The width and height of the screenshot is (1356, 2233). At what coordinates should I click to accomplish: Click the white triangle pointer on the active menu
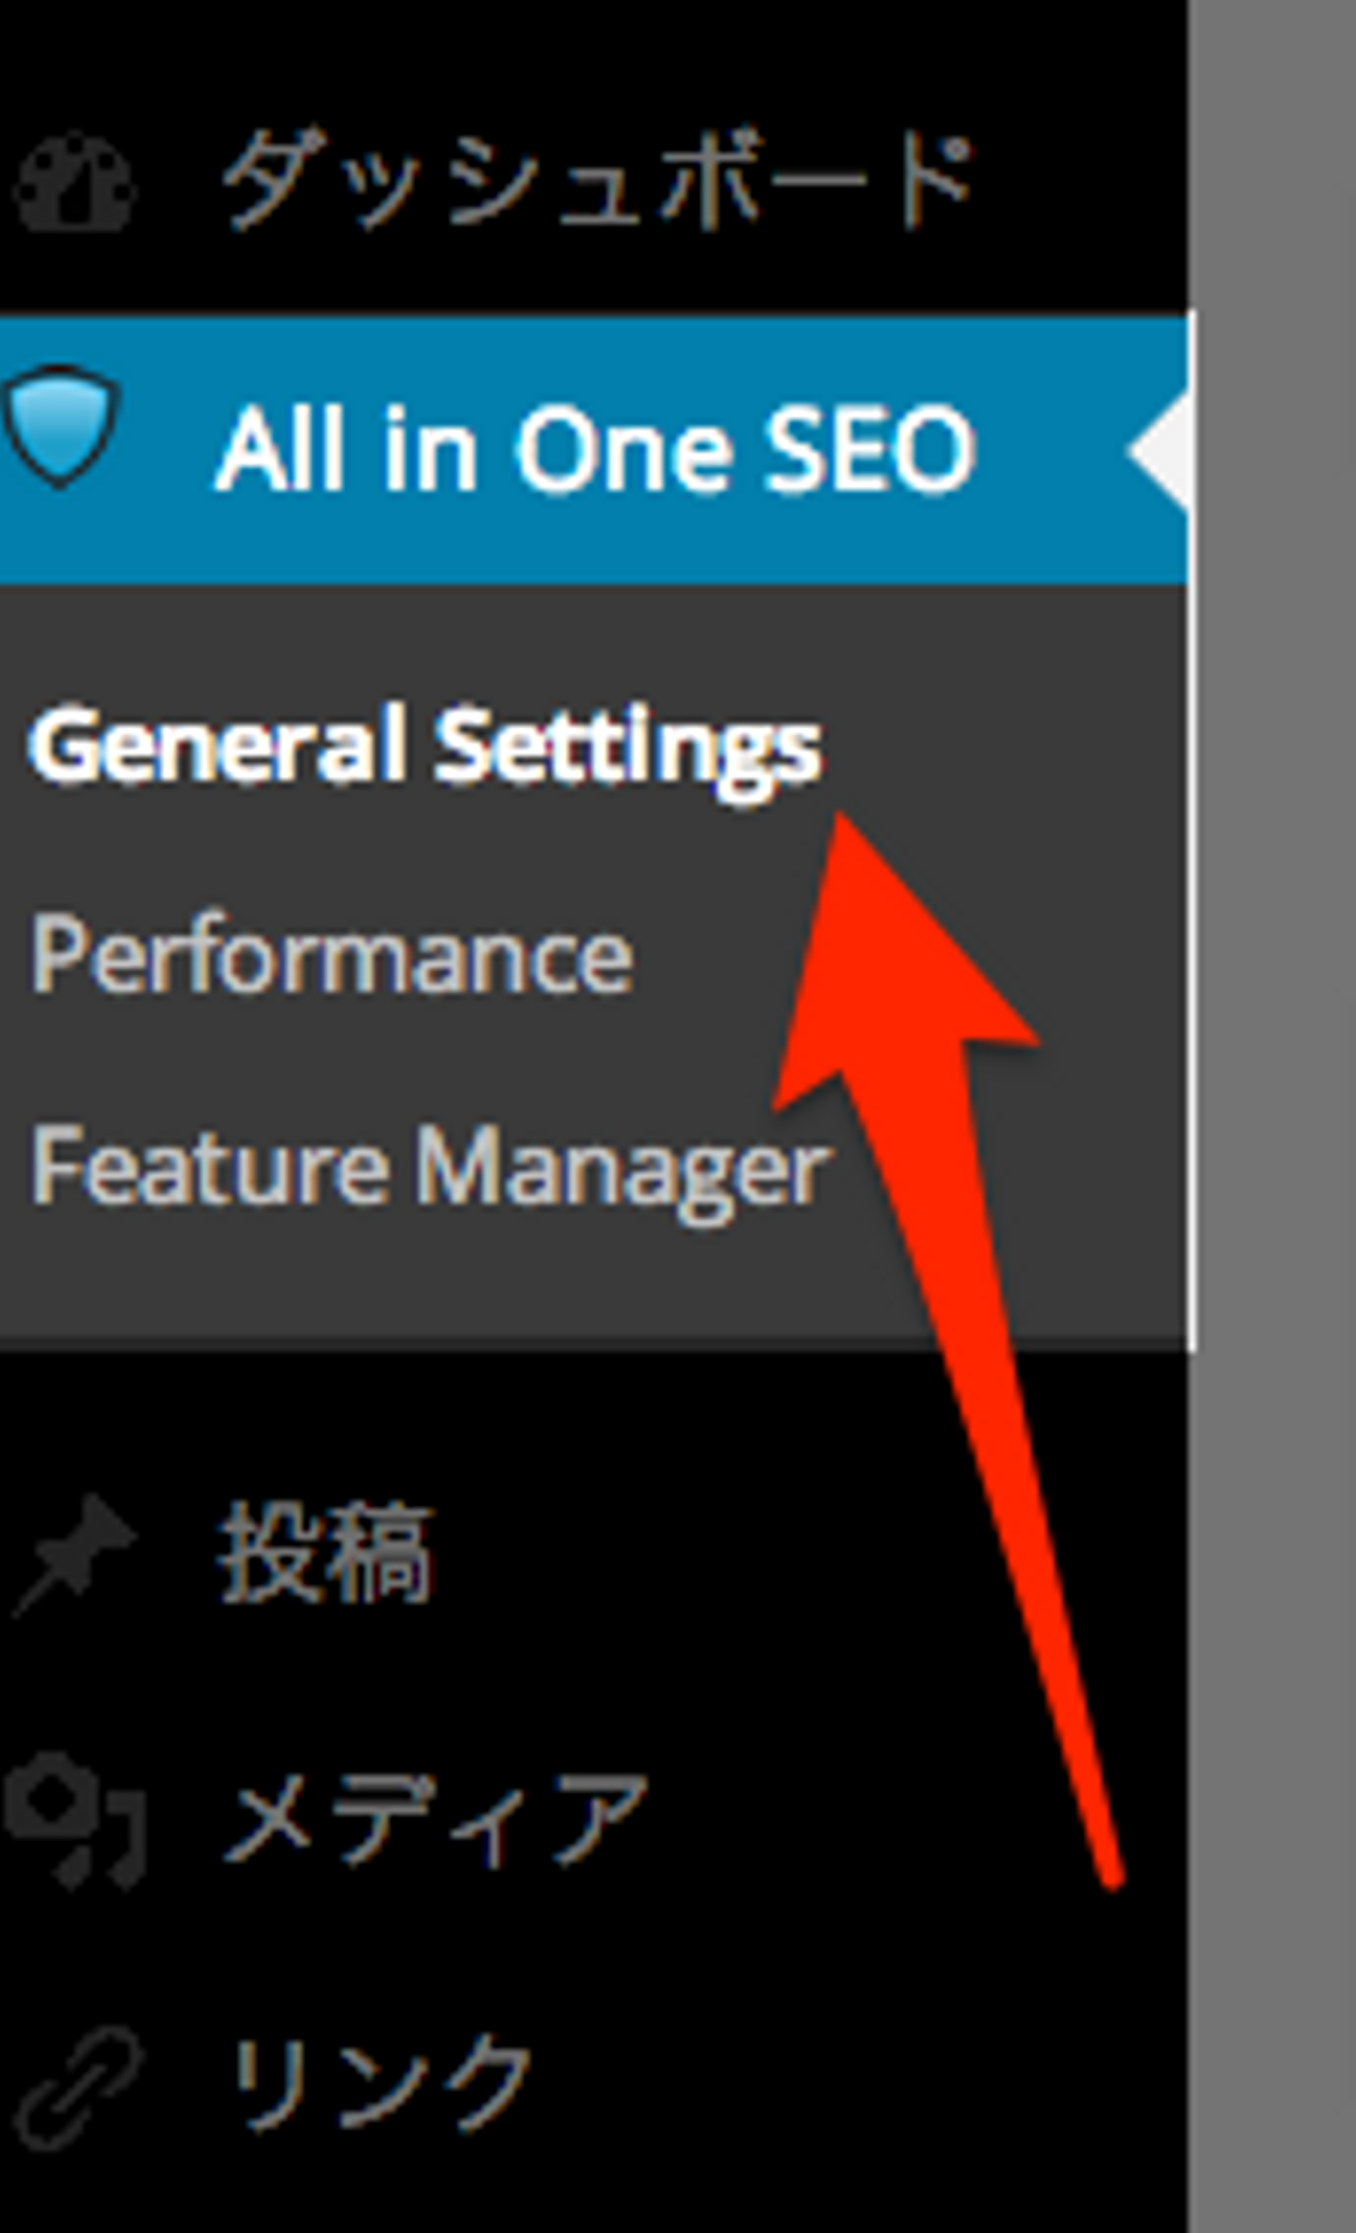(1162, 450)
